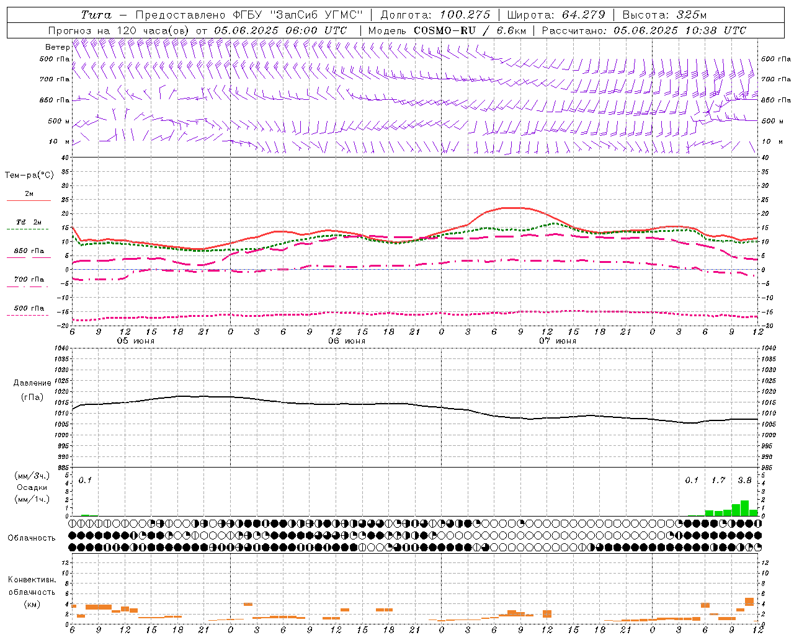794x635 pixels.
Task: Click the '3.8' precipitation total value
Action: (x=744, y=480)
